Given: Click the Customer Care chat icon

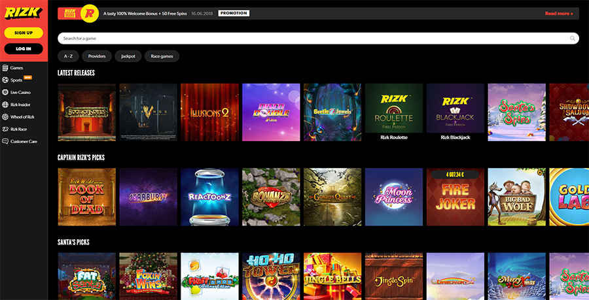Looking at the screenshot, I should [5, 141].
